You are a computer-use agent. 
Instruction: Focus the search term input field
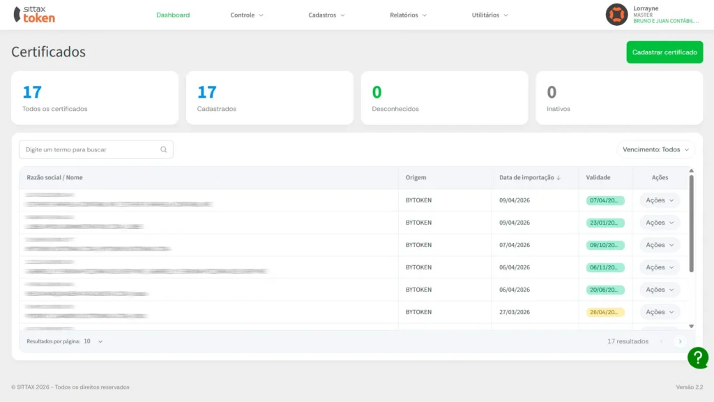point(96,149)
